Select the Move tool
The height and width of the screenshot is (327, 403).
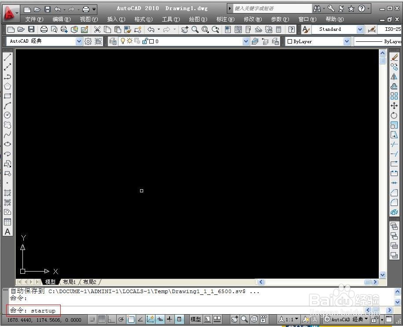point(394,106)
